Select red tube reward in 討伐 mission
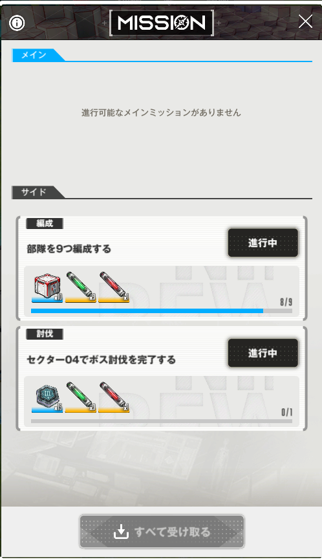Screen dimensions: 322x559 (114, 398)
